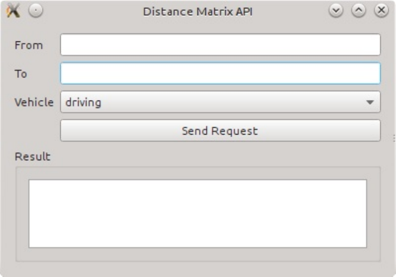Click inside the white Result text area
Screen dimensions: 396x277
[x=197, y=213]
